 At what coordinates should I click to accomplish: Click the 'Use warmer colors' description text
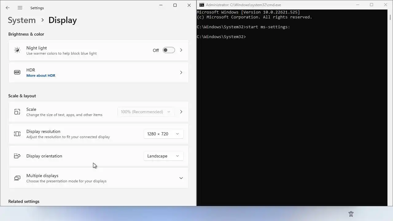point(61,53)
